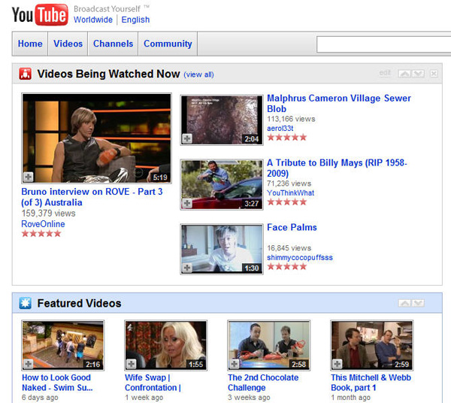Open the Home tab

point(30,44)
